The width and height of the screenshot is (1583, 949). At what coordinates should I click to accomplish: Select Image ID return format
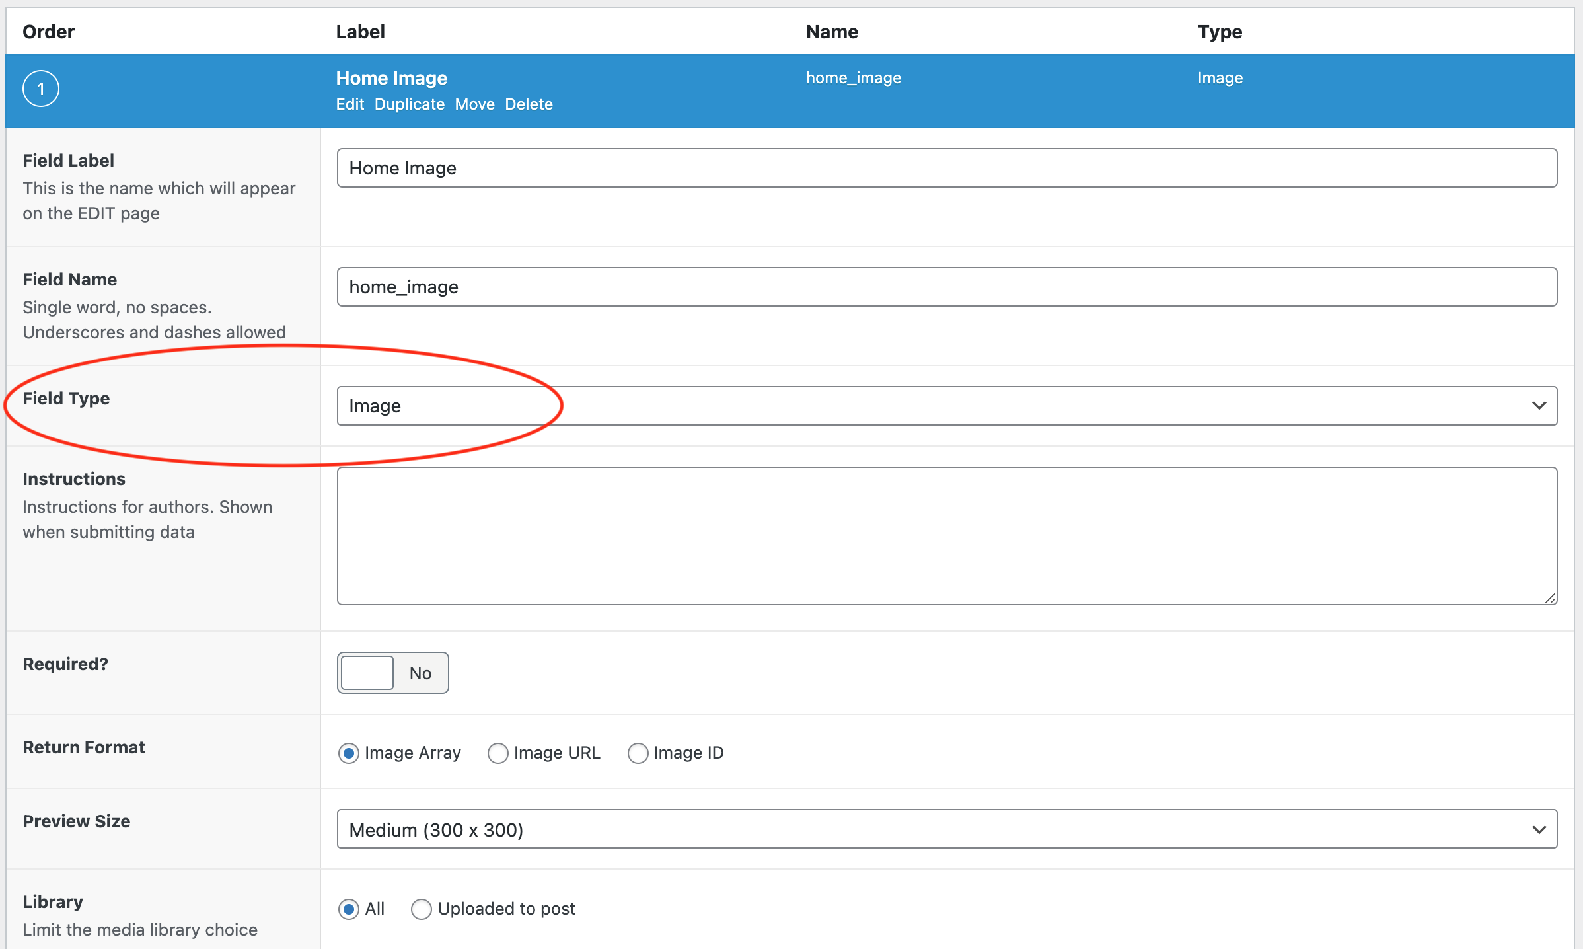pyautogui.click(x=638, y=753)
